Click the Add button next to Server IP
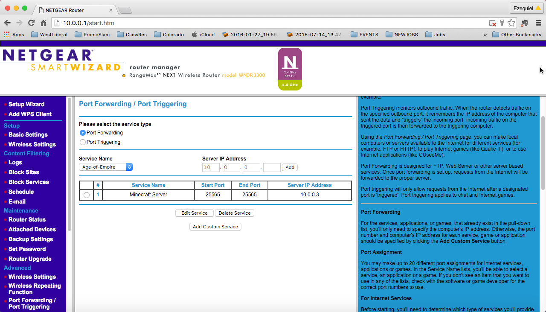546x312 pixels. [290, 167]
